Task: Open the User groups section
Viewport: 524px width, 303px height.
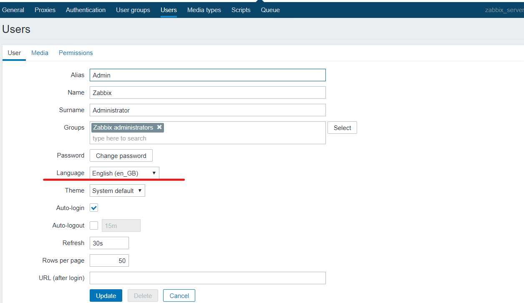Action: 133,10
